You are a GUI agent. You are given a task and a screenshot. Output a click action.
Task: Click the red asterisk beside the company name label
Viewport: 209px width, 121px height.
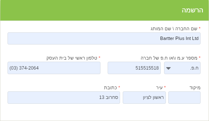click(x=199, y=28)
